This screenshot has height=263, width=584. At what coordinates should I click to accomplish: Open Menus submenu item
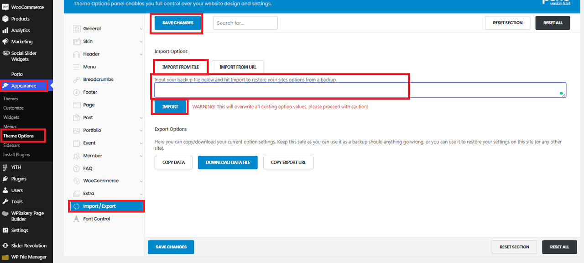click(10, 126)
